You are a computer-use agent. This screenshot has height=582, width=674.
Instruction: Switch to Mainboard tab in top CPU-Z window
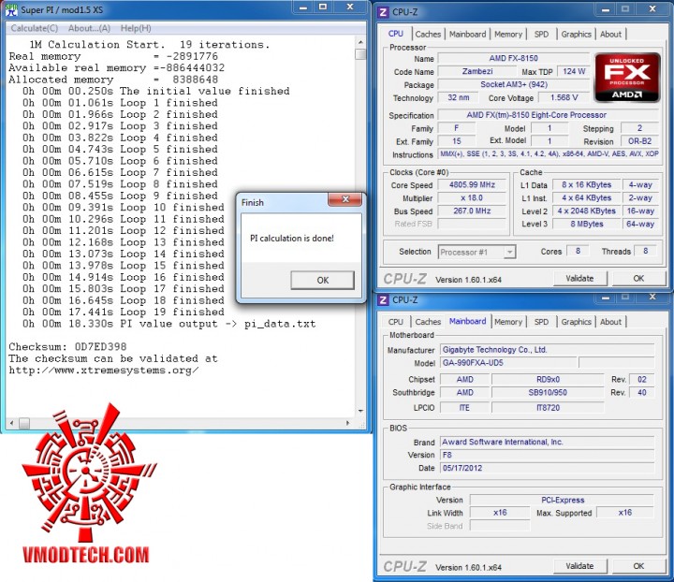[x=467, y=34]
